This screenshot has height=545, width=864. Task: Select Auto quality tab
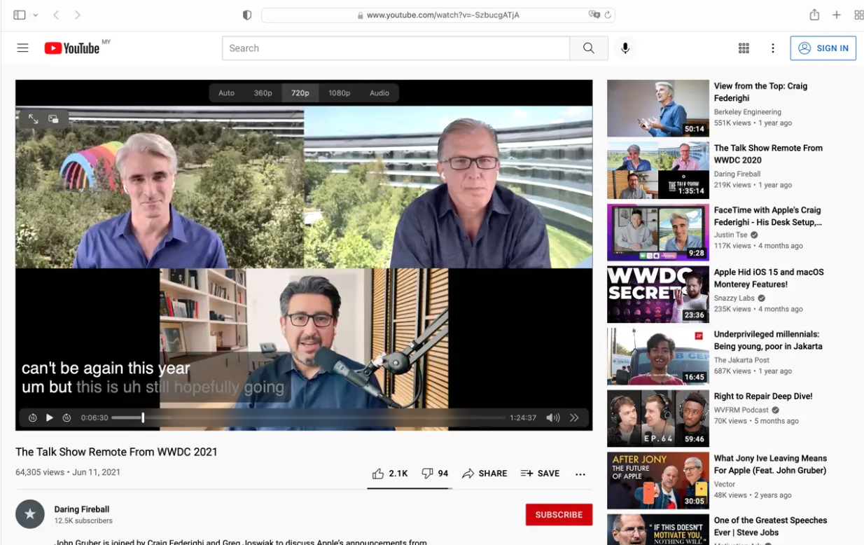click(226, 93)
